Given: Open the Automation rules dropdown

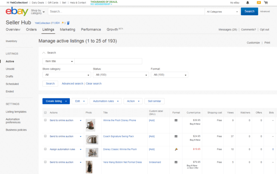Looking at the screenshot, I should pos(106,101).
